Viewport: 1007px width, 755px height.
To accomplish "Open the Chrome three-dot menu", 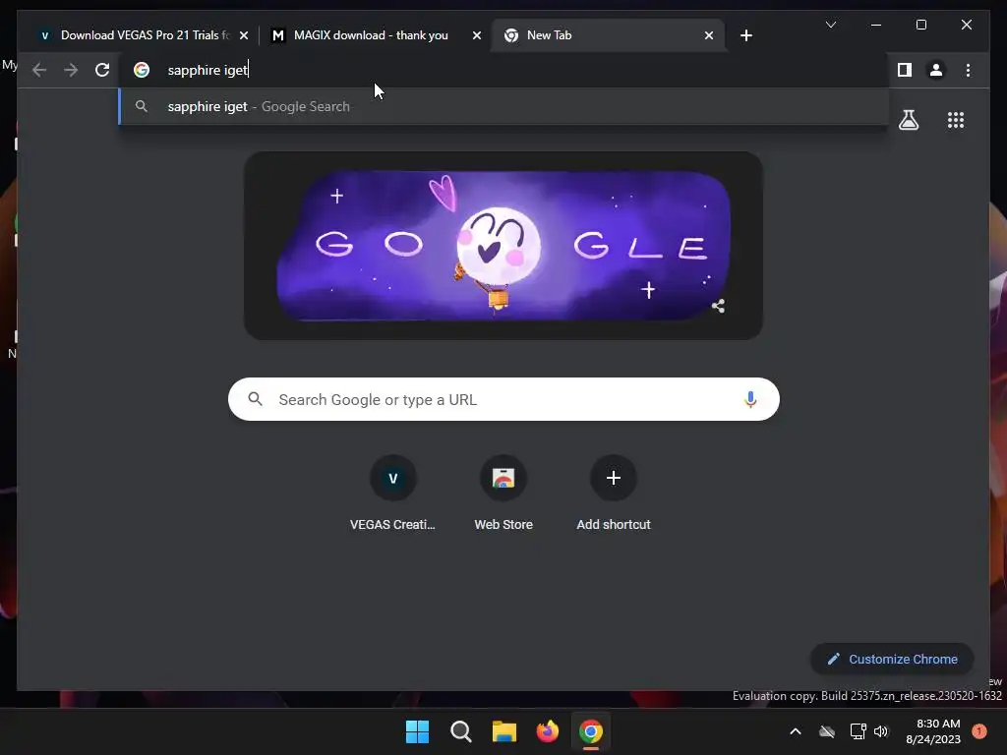I will [x=968, y=70].
